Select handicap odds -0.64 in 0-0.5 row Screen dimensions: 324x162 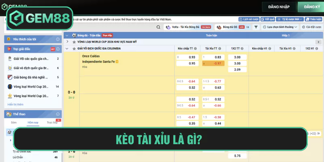pos(188,81)
